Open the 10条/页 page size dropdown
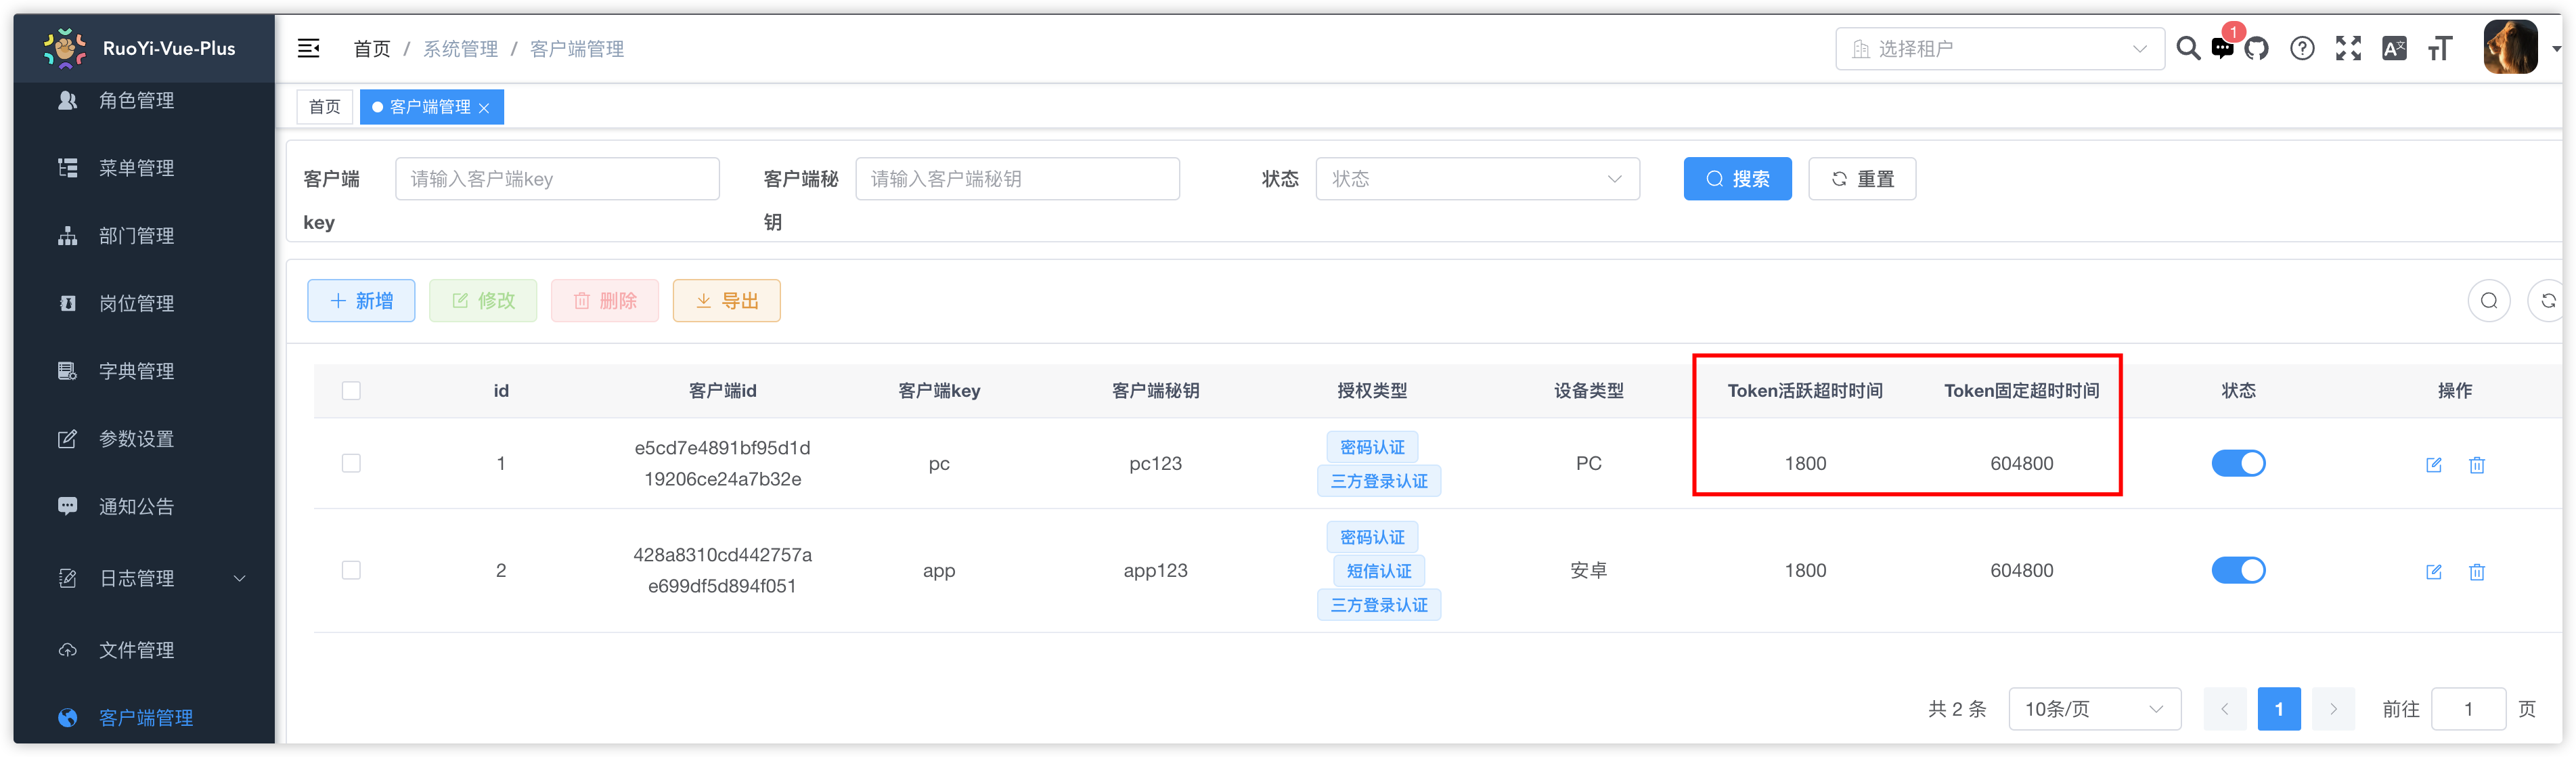Screen dimensions: 2576x757 coord(2094,708)
